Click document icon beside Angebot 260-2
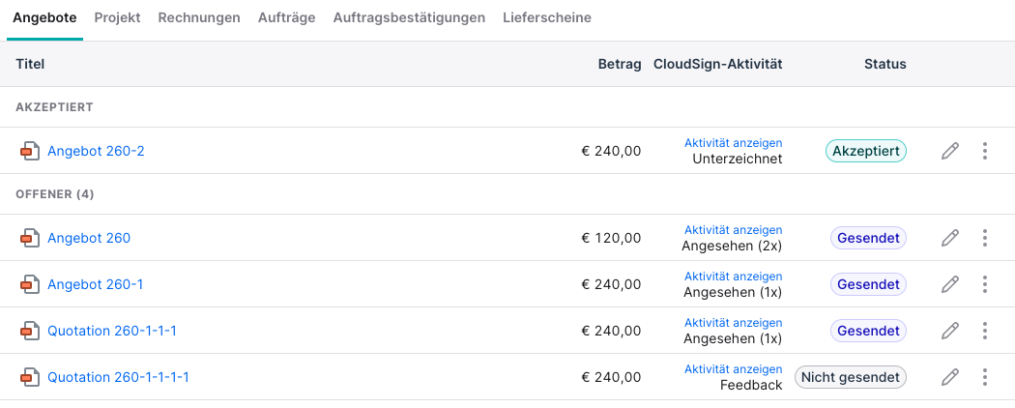This screenshot has height=408, width=1015. coord(29,151)
